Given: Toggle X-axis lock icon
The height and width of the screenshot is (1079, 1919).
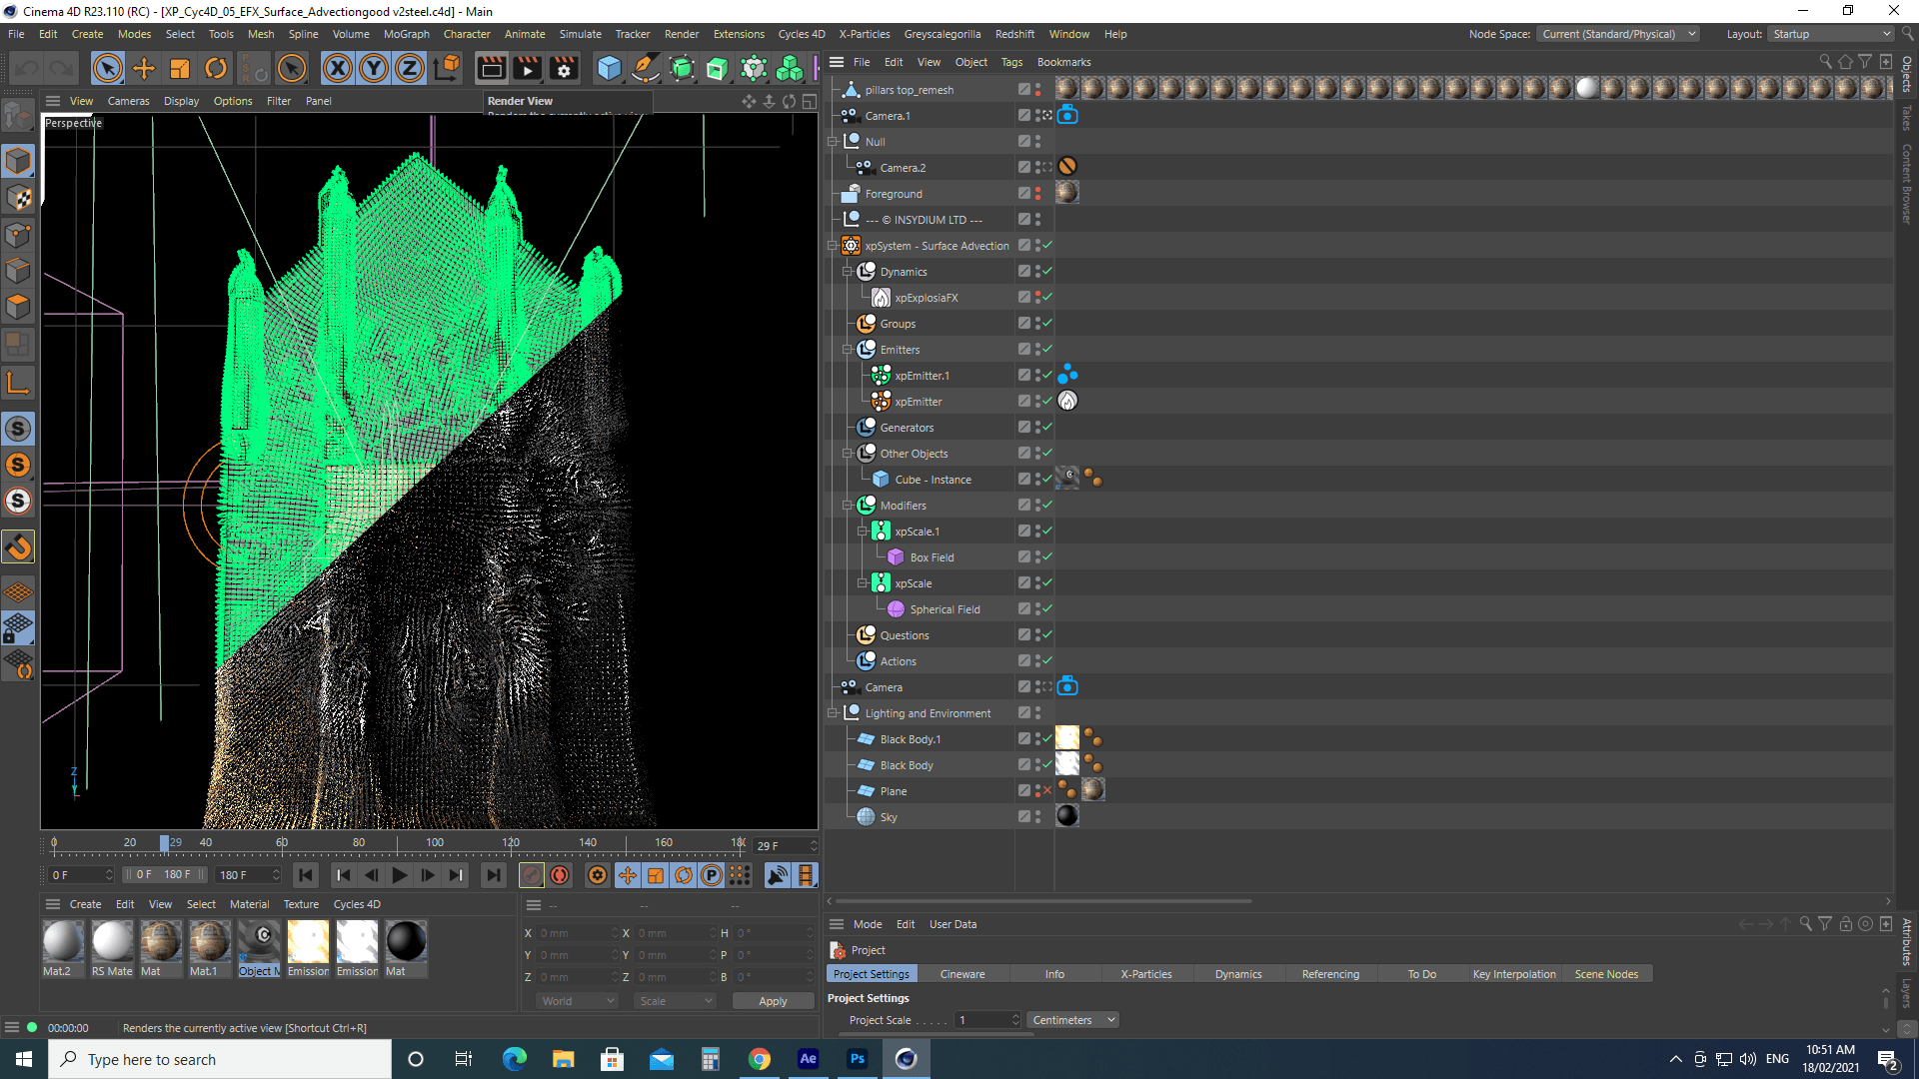Looking at the screenshot, I should pyautogui.click(x=338, y=68).
